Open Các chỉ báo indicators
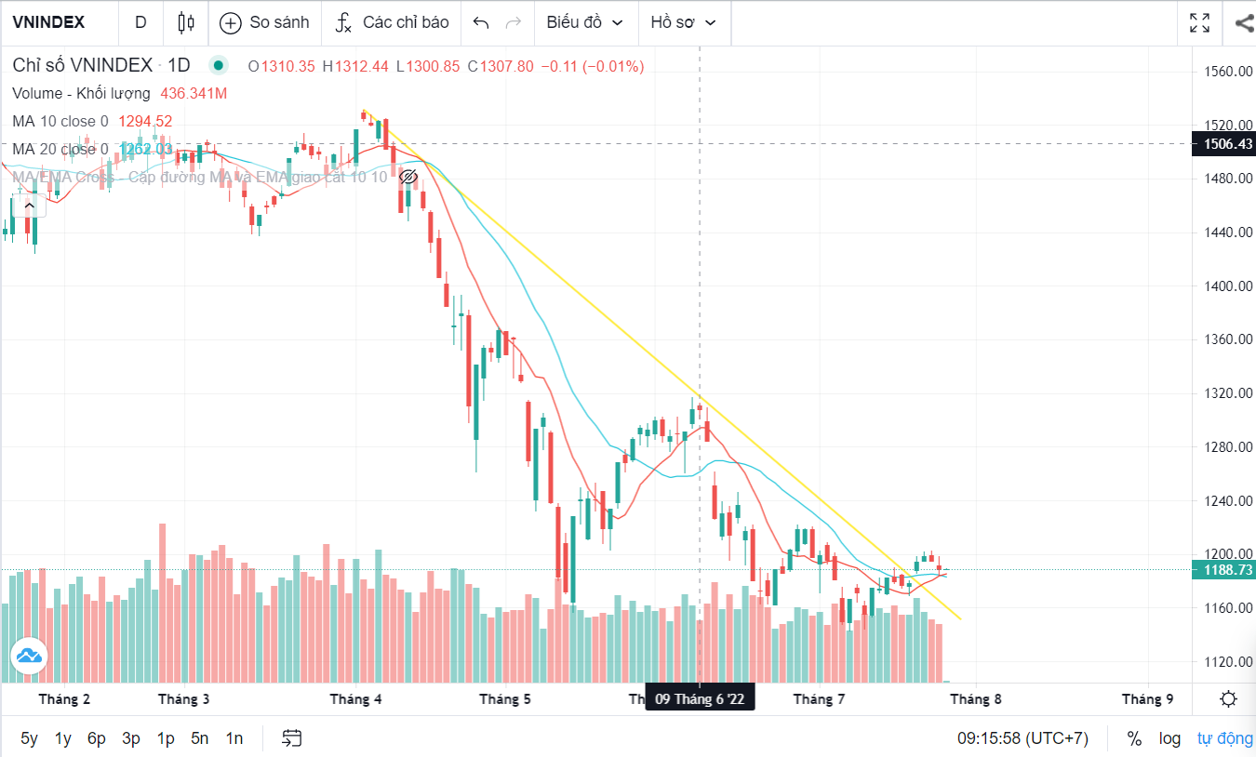This screenshot has height=757, width=1256. pos(392,22)
